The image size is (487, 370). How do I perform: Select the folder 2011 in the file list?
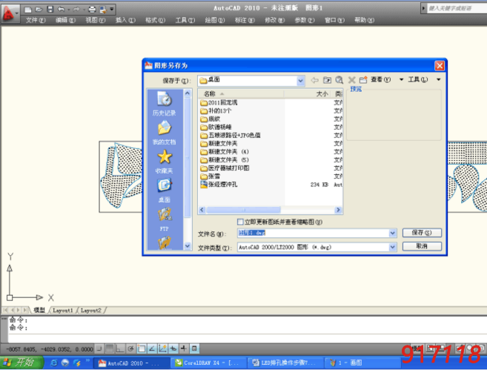click(x=219, y=102)
